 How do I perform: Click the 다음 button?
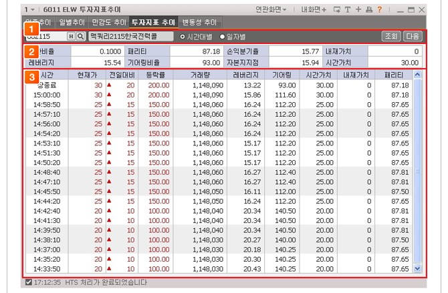pyautogui.click(x=413, y=36)
